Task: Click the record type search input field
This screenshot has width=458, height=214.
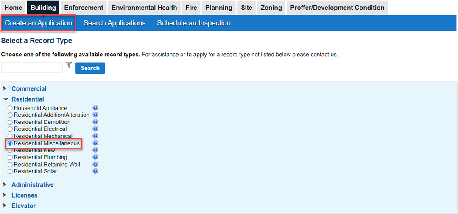Action: [32, 67]
